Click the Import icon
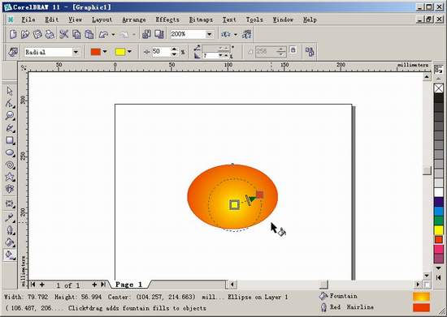 coord(146,34)
